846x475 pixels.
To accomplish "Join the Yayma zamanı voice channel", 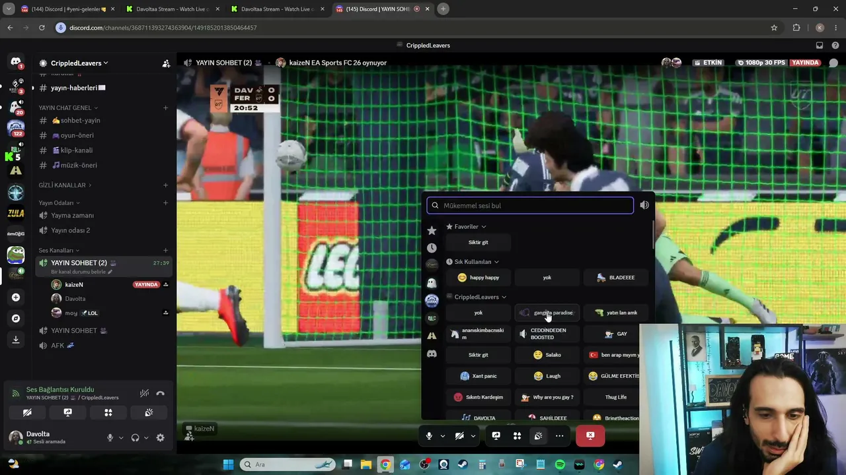I will (102, 216).
